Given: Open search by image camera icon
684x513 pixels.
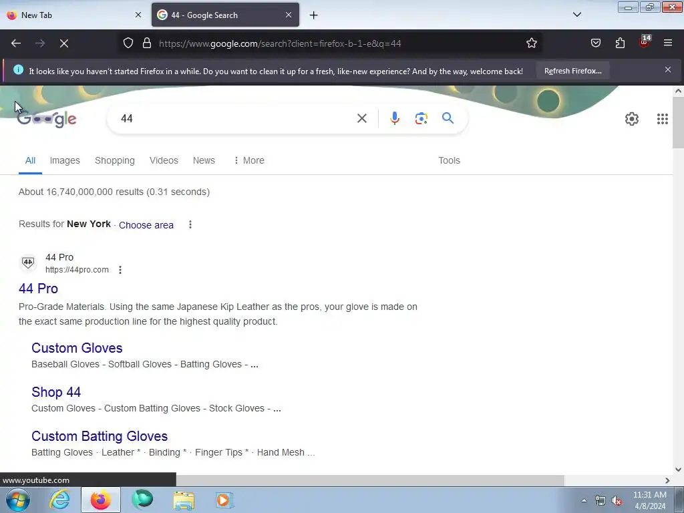Looking at the screenshot, I should pyautogui.click(x=421, y=118).
